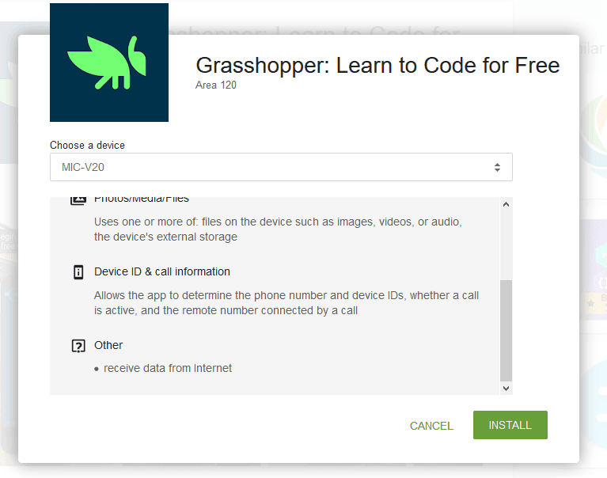Click the permissions list scroll up arrow
The height and width of the screenshot is (478, 607).
[506, 204]
